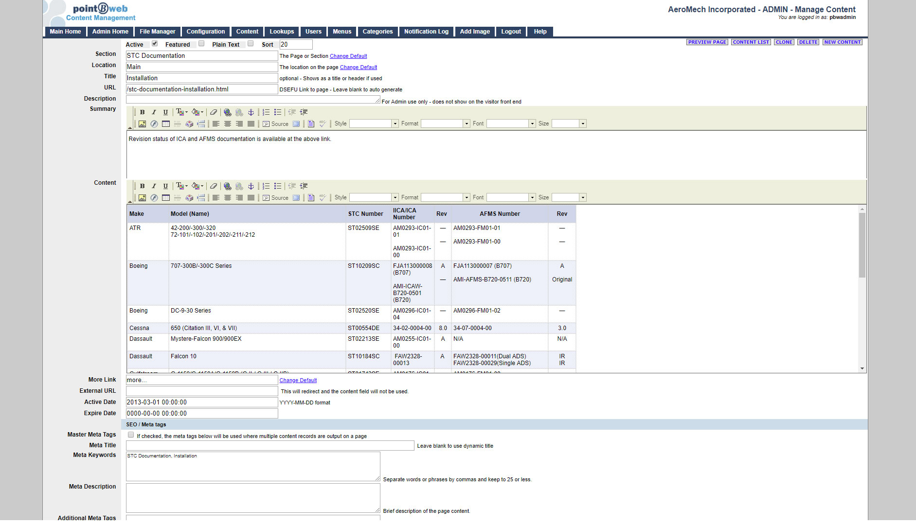
Task: Open Source view in the Summary editor
Action: [x=275, y=124]
